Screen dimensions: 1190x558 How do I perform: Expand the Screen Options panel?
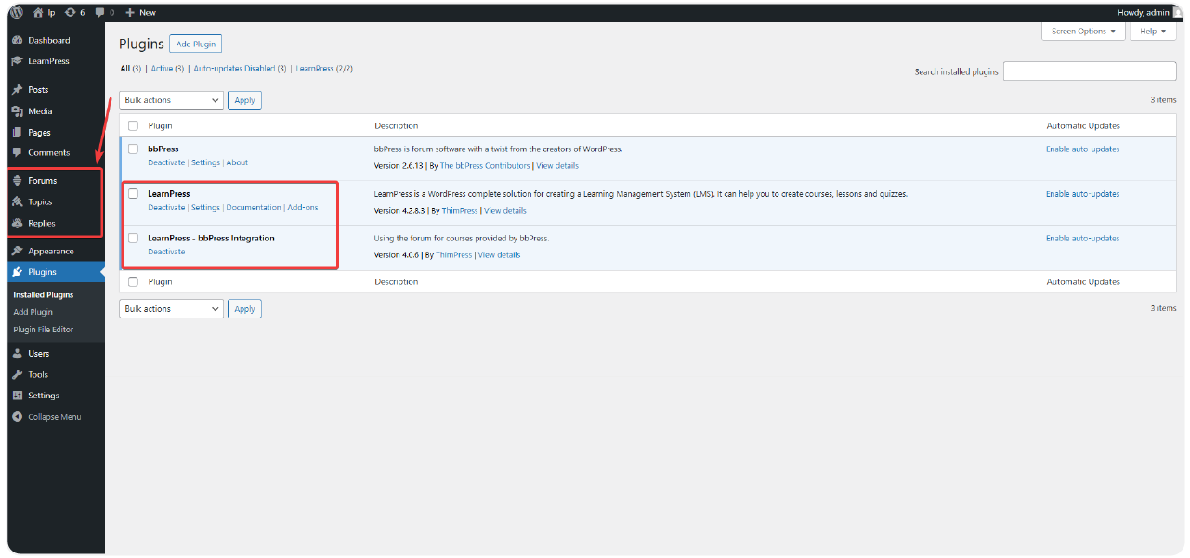pos(1083,32)
